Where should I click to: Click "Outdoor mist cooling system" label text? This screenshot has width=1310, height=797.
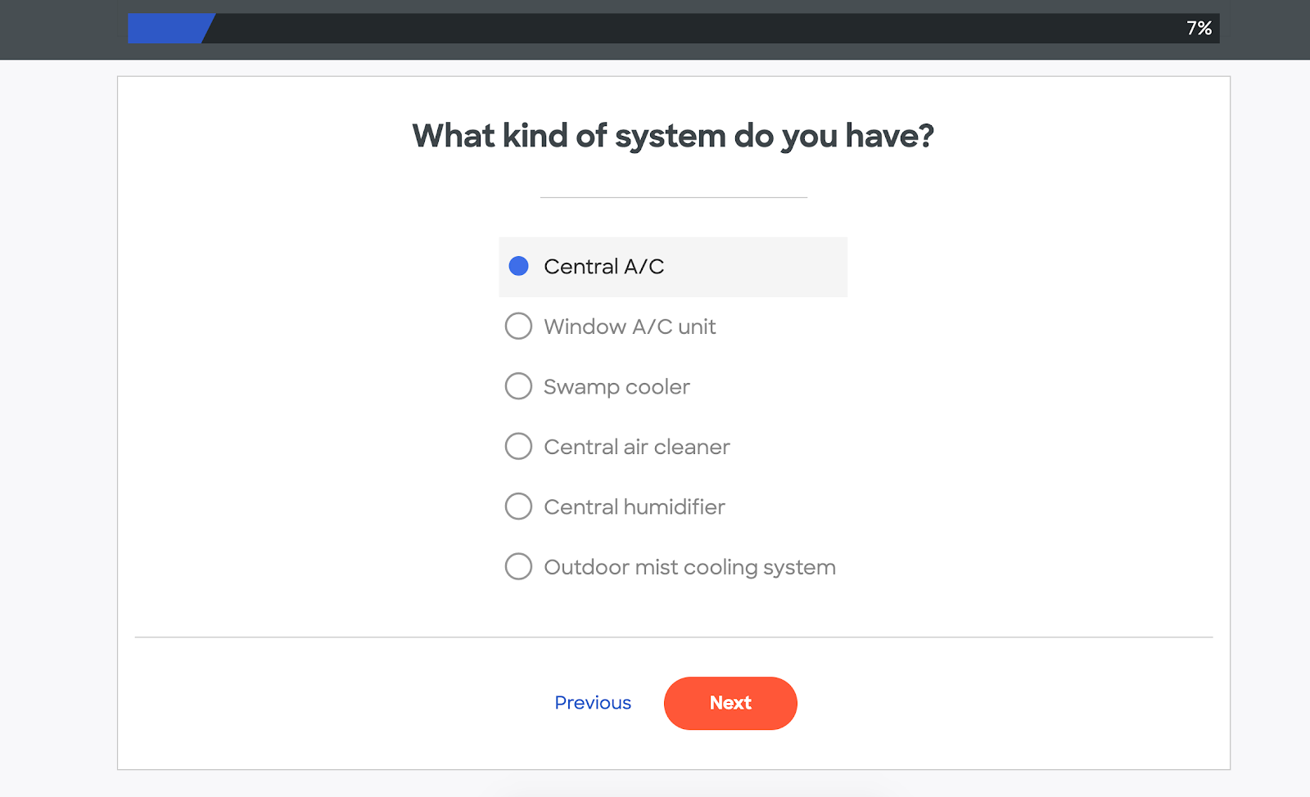coord(689,567)
